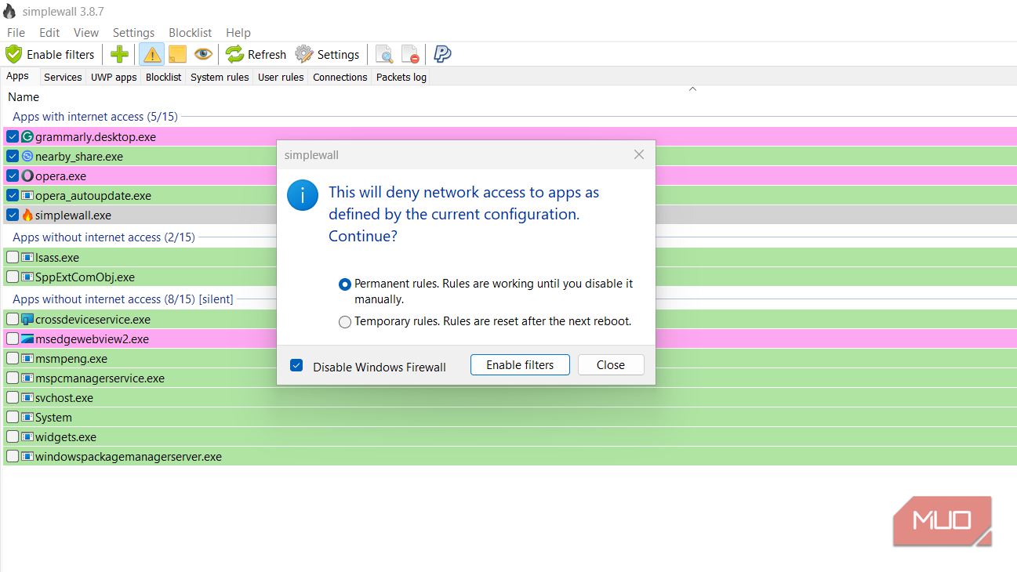The height and width of the screenshot is (572, 1017).
Task: Click the yellow notes toolbar icon
Action: [x=177, y=54]
